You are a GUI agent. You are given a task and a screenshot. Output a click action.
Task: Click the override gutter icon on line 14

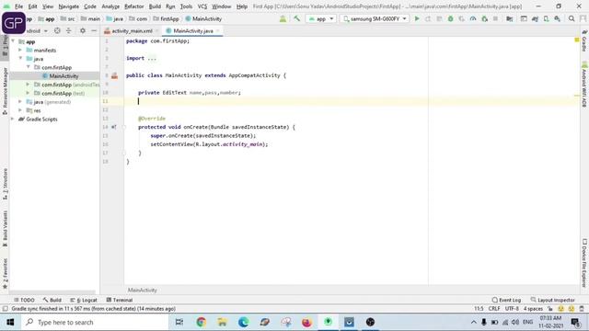point(114,127)
